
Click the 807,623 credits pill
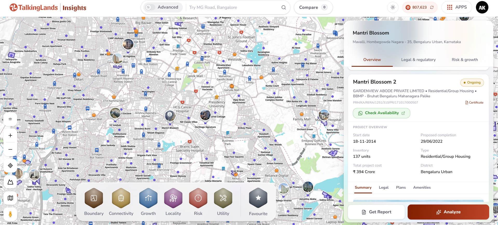(420, 7)
